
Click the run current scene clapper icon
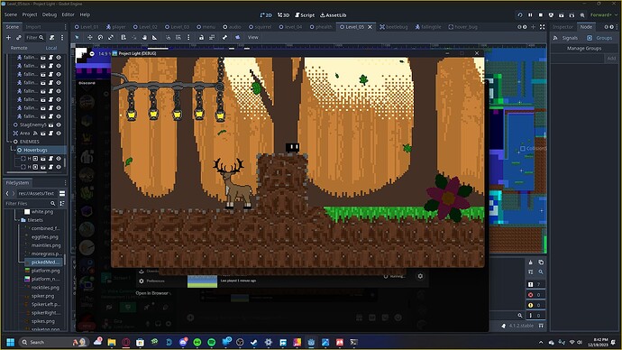562,15
